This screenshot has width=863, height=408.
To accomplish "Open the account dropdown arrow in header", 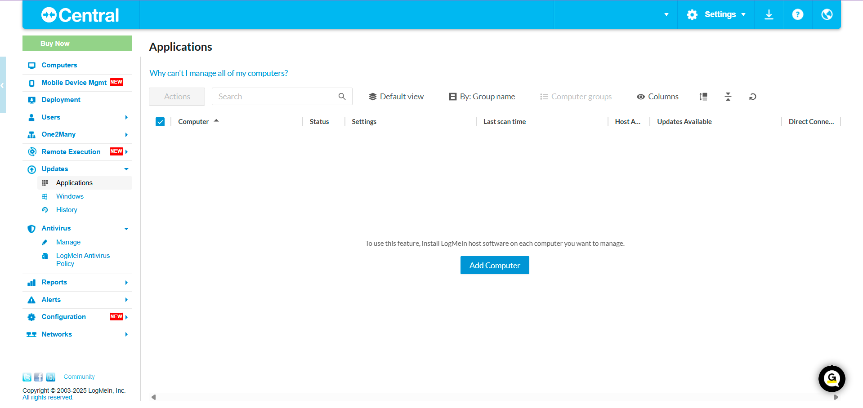I will click(x=666, y=15).
